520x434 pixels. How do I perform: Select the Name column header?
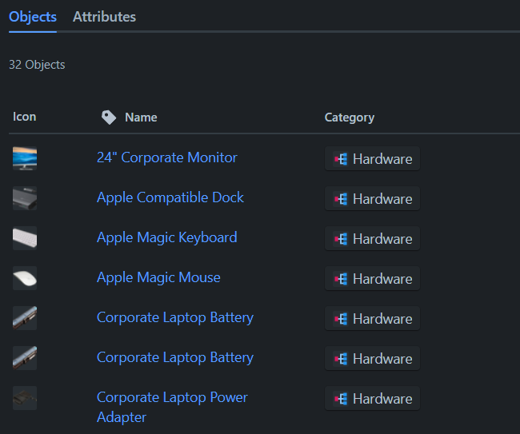tap(141, 117)
